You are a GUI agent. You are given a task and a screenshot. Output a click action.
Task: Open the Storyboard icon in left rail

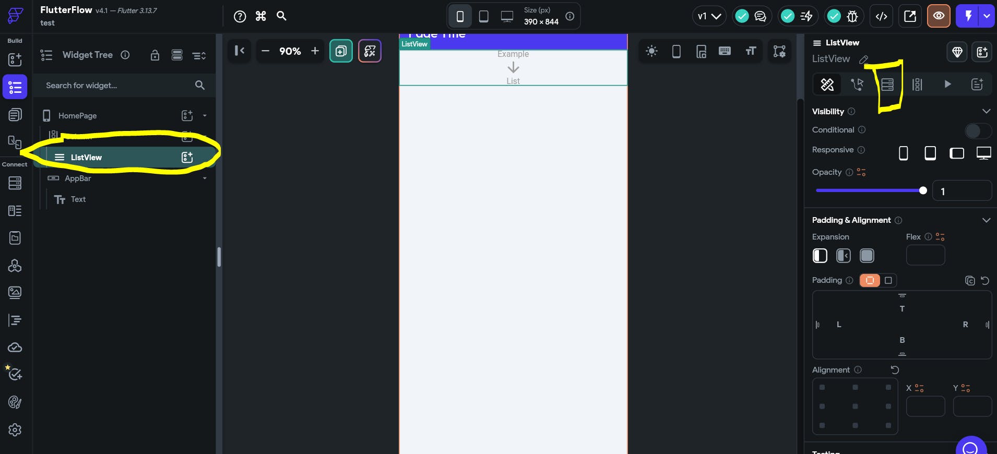(15, 142)
